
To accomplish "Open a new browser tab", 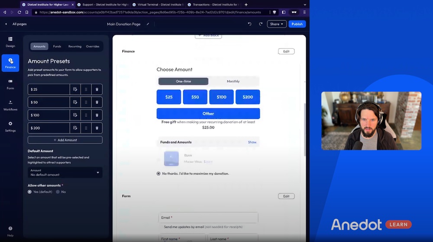I will [x=246, y=4].
